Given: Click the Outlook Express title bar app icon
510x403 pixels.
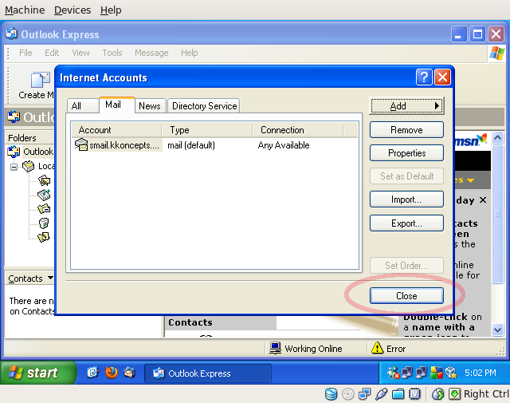Looking at the screenshot, I should [12, 34].
